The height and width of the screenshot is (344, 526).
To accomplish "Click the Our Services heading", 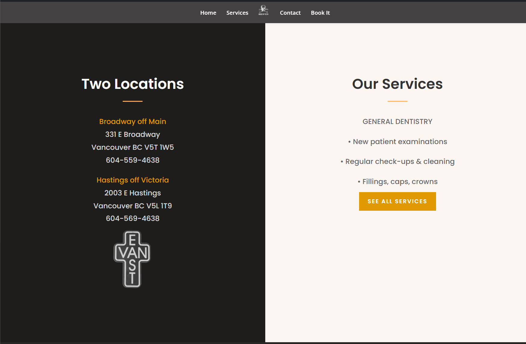I will pos(397,84).
